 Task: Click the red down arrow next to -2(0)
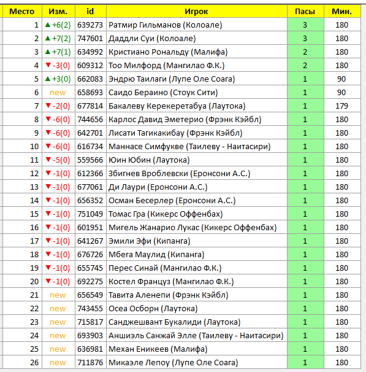(x=48, y=106)
